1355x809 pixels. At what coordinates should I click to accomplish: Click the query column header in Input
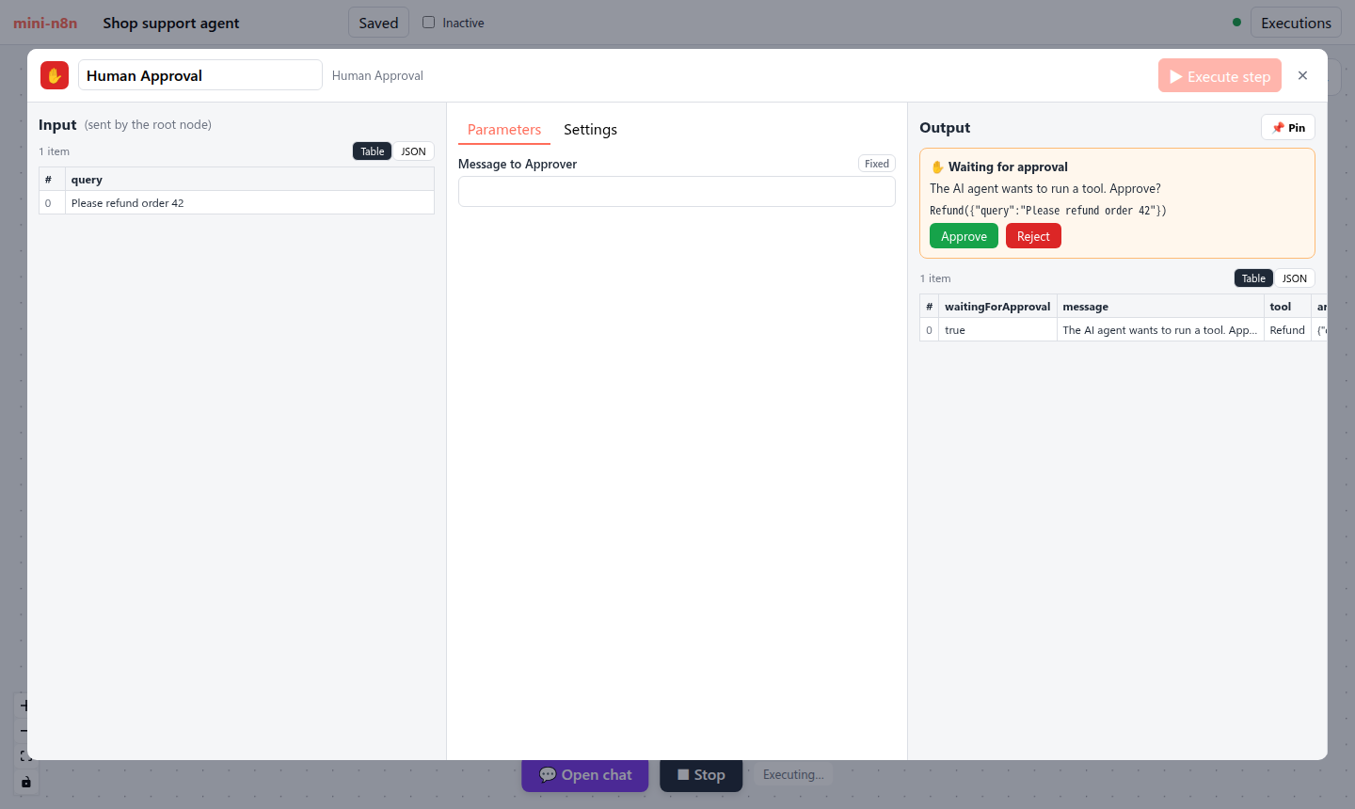(249, 180)
